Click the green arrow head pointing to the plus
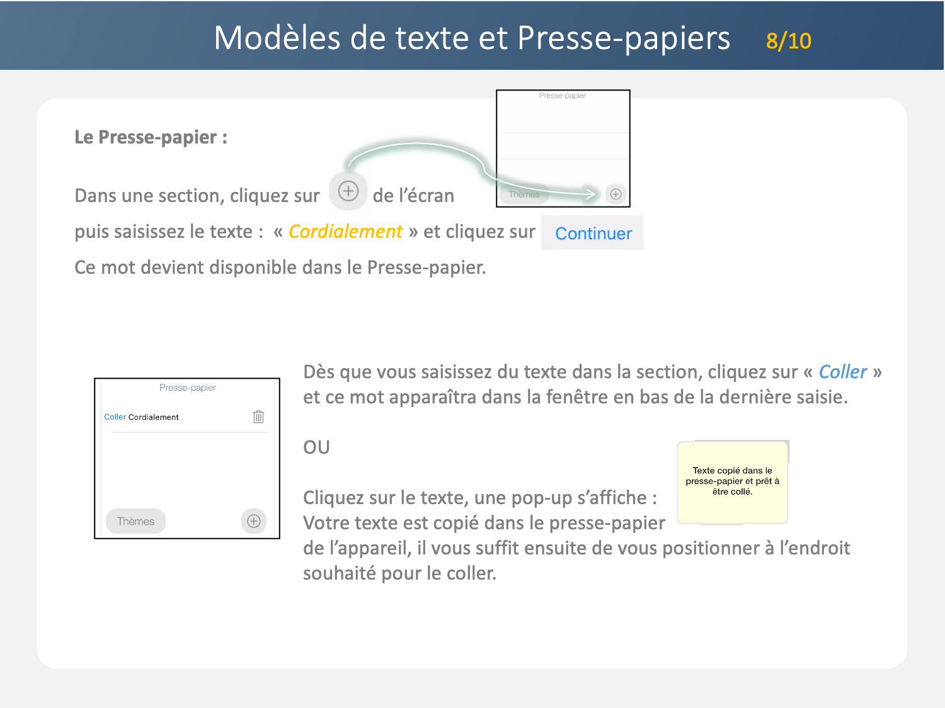 (591, 193)
